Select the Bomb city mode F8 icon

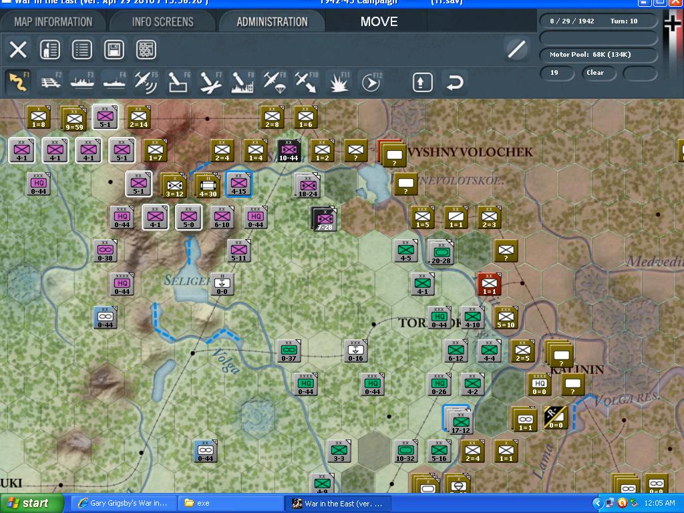(242, 82)
